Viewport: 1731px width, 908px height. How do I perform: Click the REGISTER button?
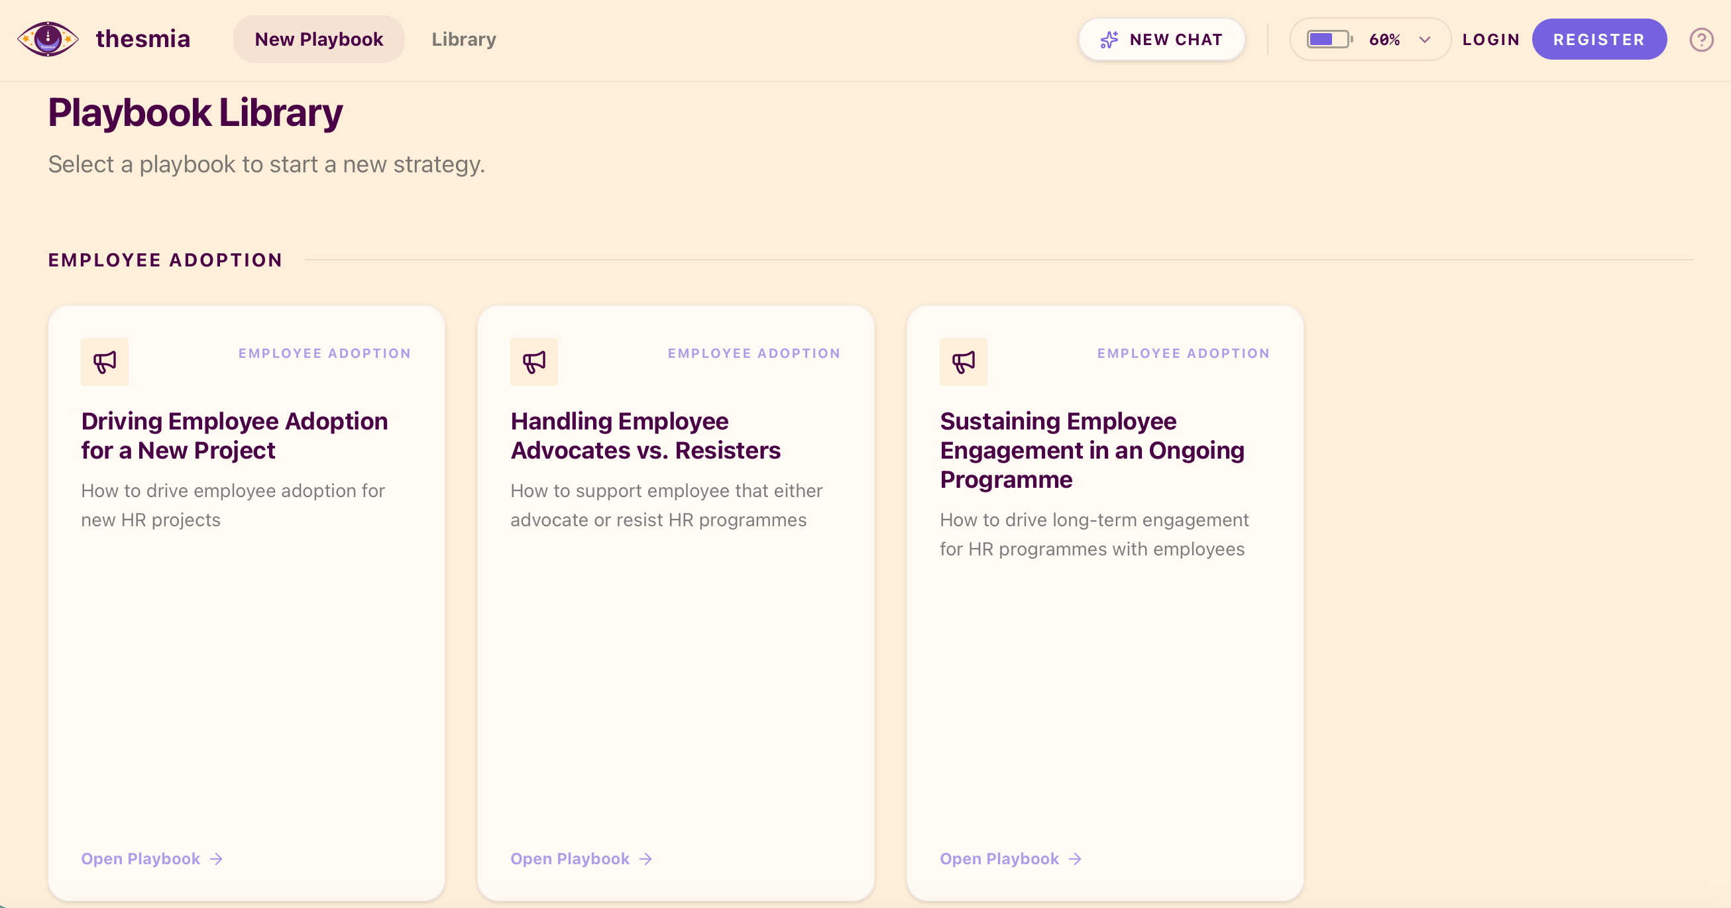coord(1598,39)
